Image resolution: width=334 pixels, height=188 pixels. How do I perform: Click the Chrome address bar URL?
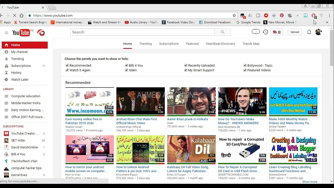point(53,15)
